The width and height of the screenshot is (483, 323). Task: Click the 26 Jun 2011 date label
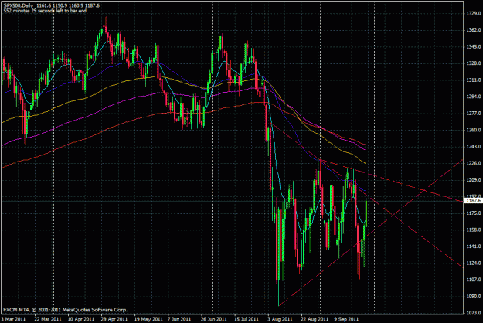(214, 319)
